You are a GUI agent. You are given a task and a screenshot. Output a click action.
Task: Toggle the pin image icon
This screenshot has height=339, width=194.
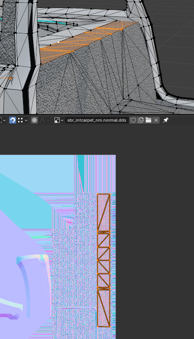point(166,120)
